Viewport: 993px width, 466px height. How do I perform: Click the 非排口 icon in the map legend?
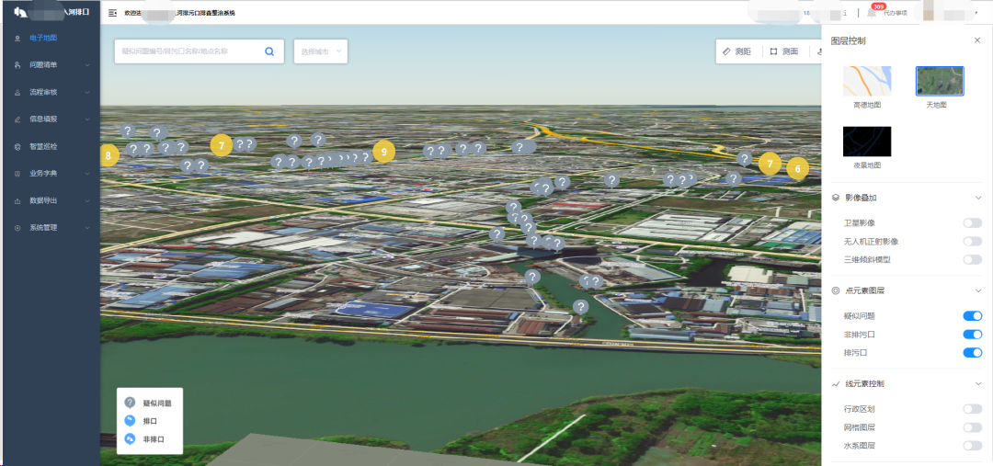pos(130,438)
